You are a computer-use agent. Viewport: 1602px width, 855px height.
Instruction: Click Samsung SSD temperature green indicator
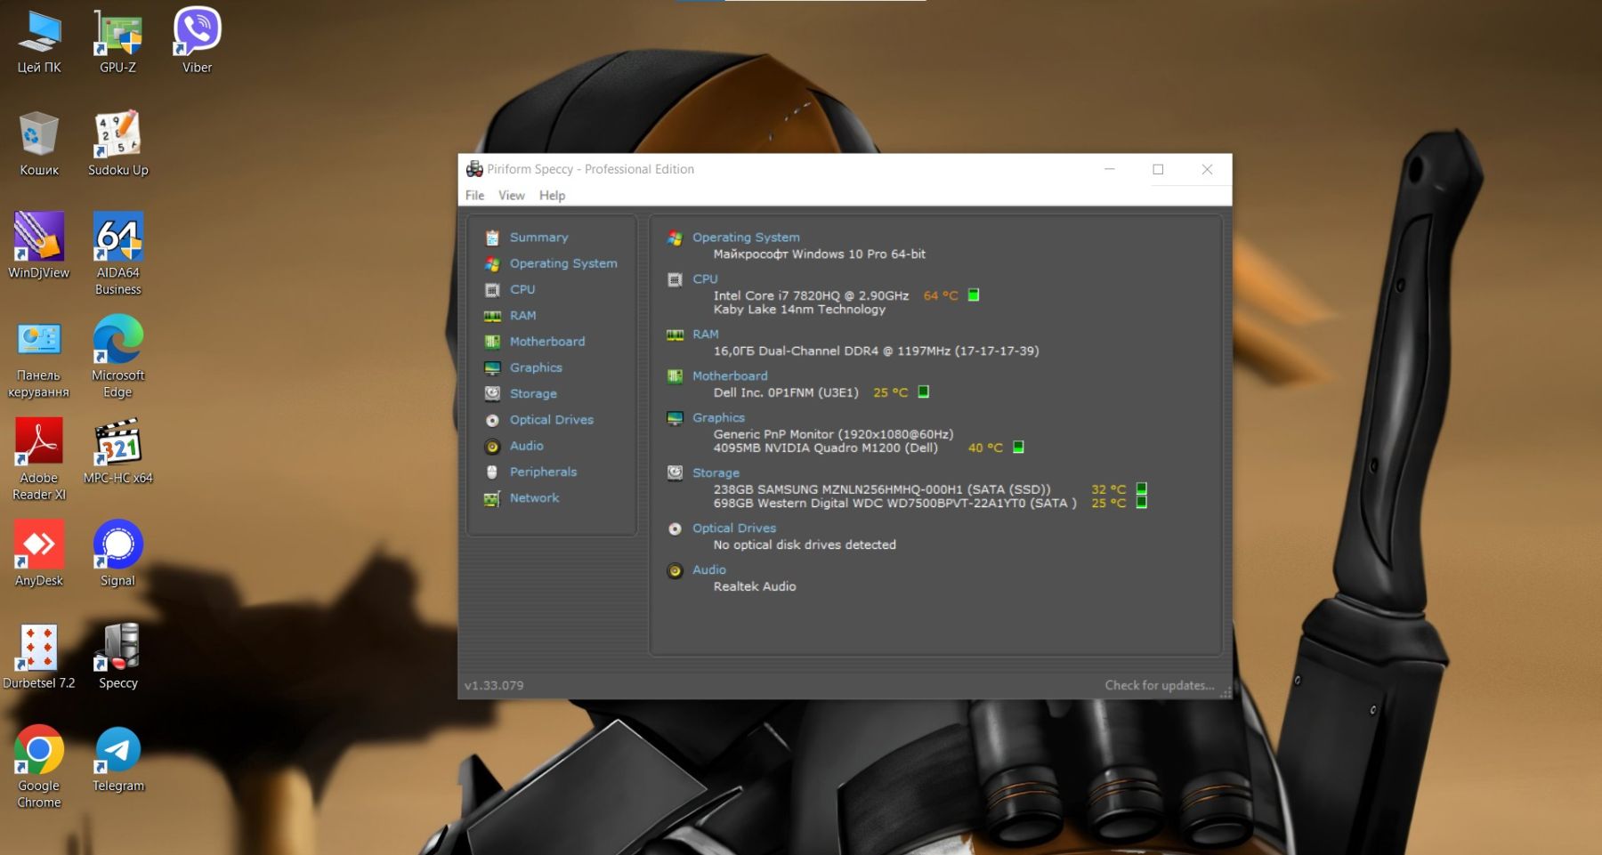tap(1142, 488)
